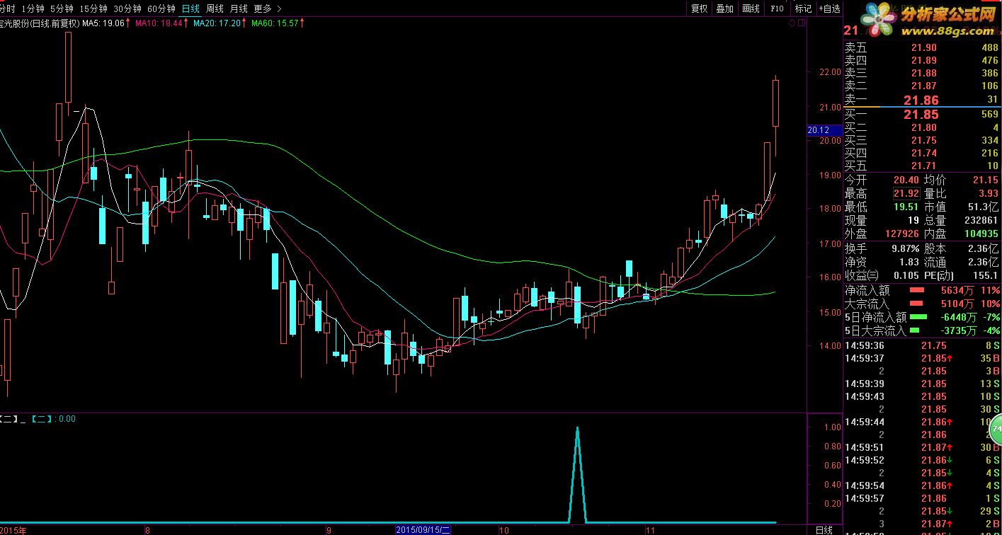Click the 2015/09/15 date marker on time axis
1002x535 pixels.
(x=423, y=529)
